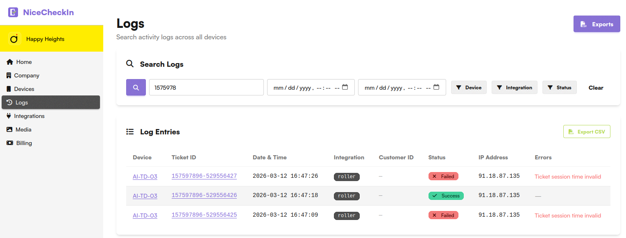Image resolution: width=626 pixels, height=238 pixels.
Task: Click the Exports button
Action: point(597,24)
